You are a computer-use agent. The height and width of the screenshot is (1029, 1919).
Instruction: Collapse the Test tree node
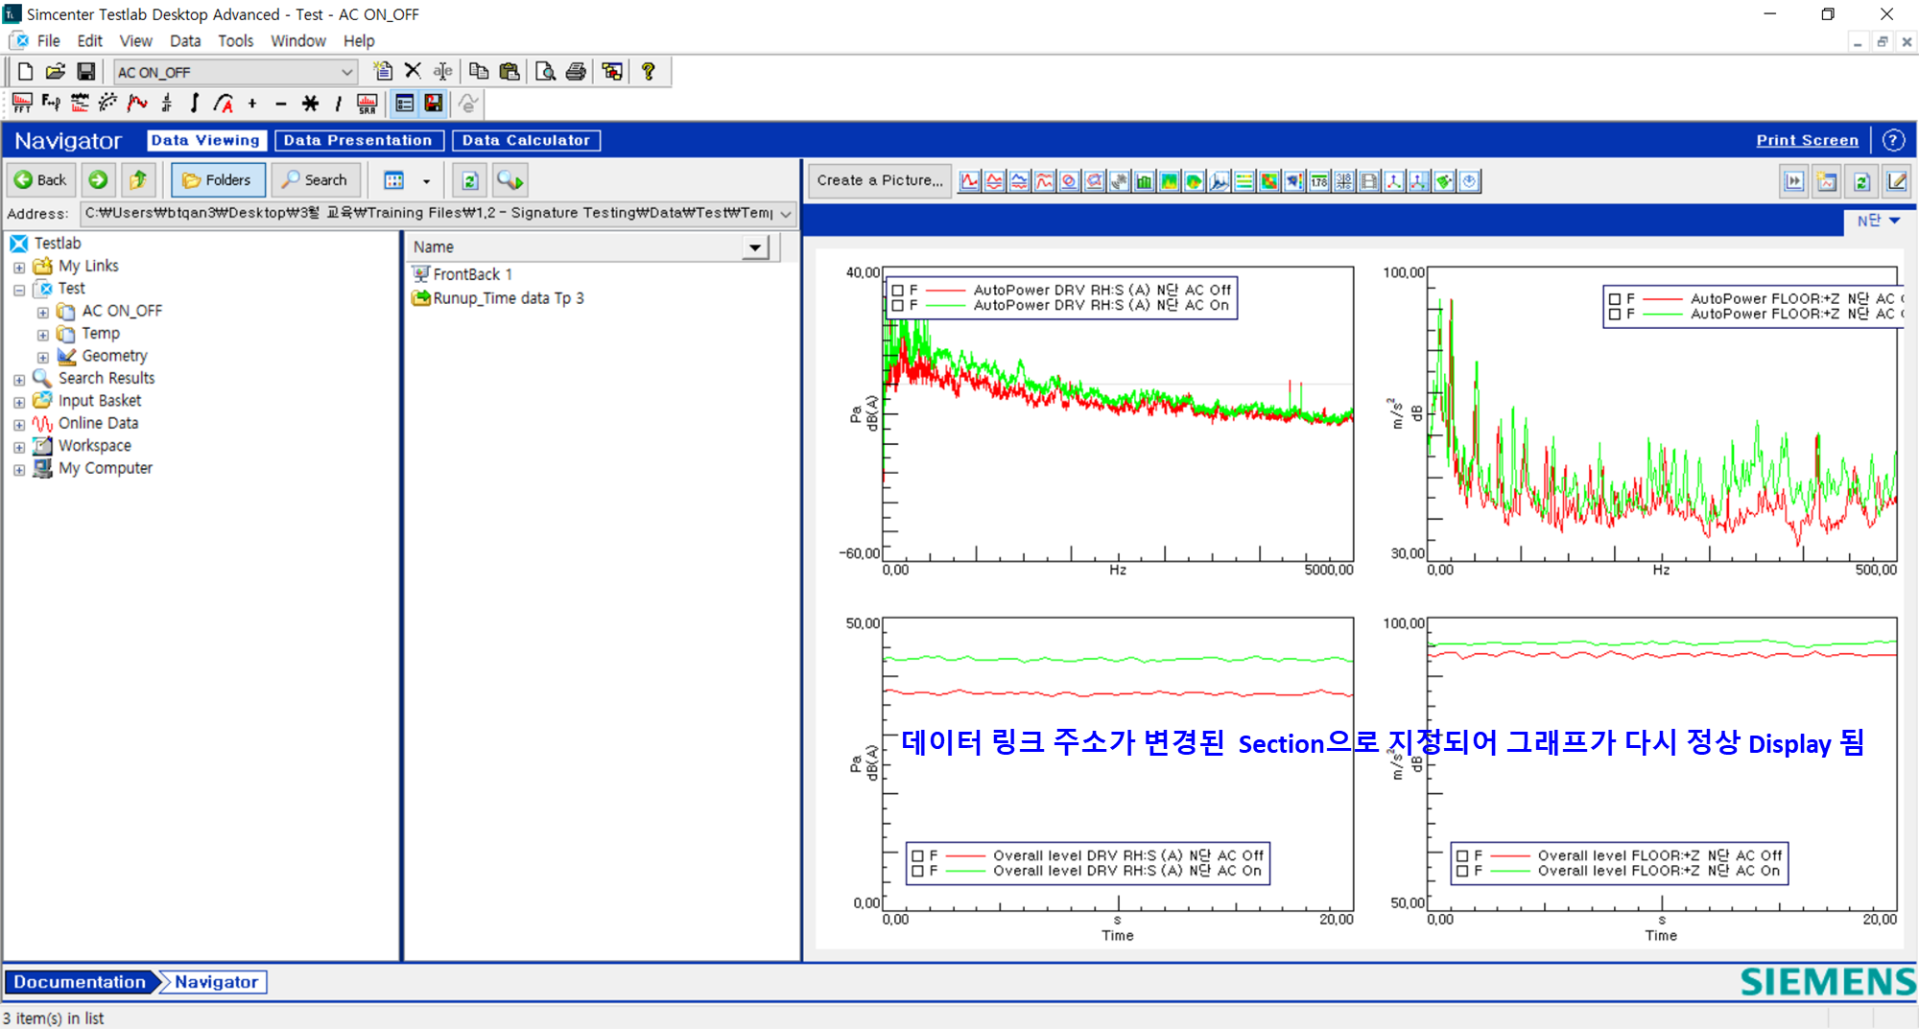coord(19,289)
